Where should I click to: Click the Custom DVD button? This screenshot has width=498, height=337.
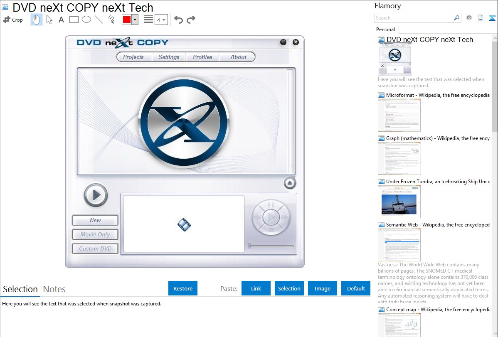(95, 248)
